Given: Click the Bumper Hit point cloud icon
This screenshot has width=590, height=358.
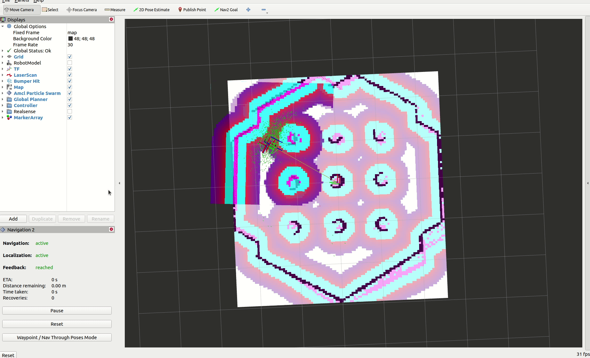Looking at the screenshot, I should click(9, 81).
